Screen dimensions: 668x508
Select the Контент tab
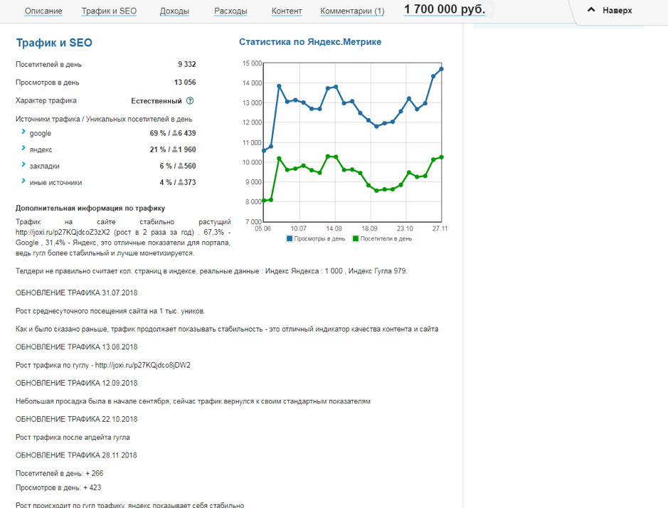click(x=287, y=11)
